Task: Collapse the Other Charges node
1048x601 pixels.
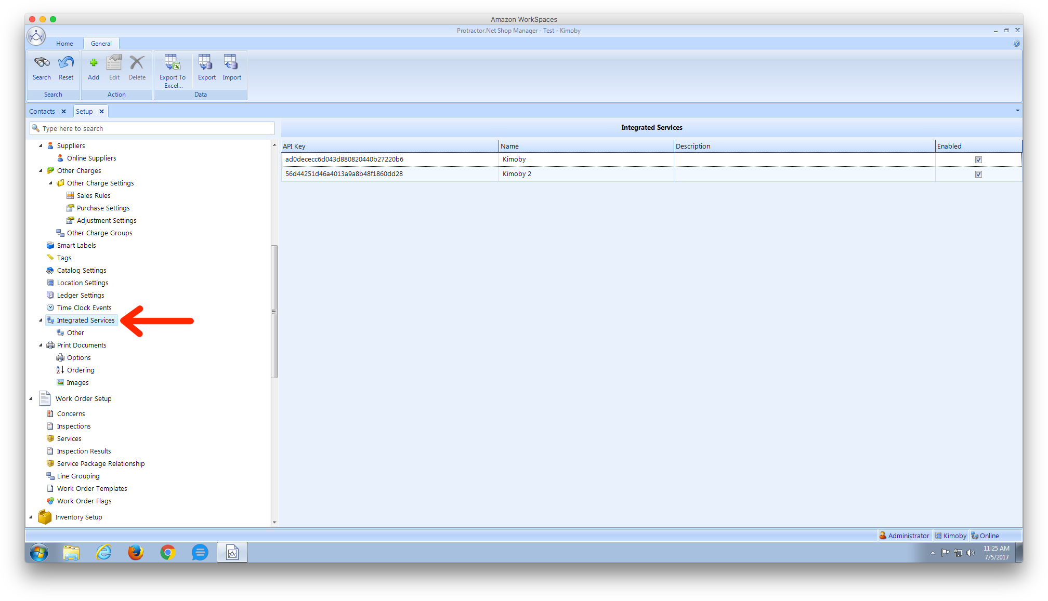Action: (x=41, y=171)
